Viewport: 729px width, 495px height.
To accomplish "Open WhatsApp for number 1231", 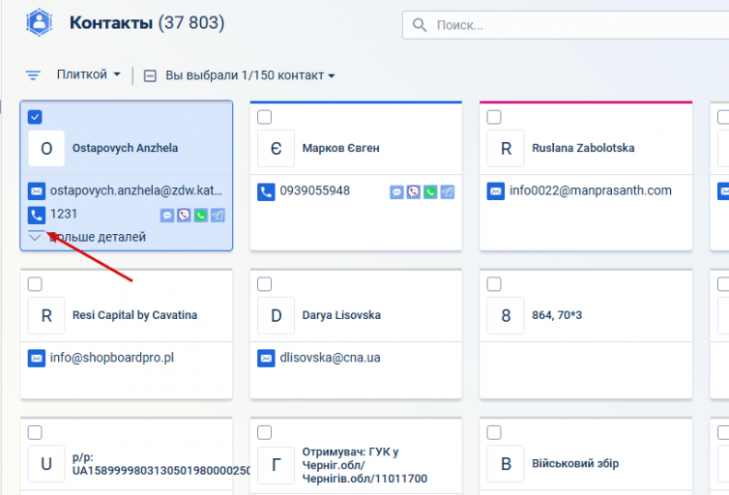I will [x=201, y=216].
